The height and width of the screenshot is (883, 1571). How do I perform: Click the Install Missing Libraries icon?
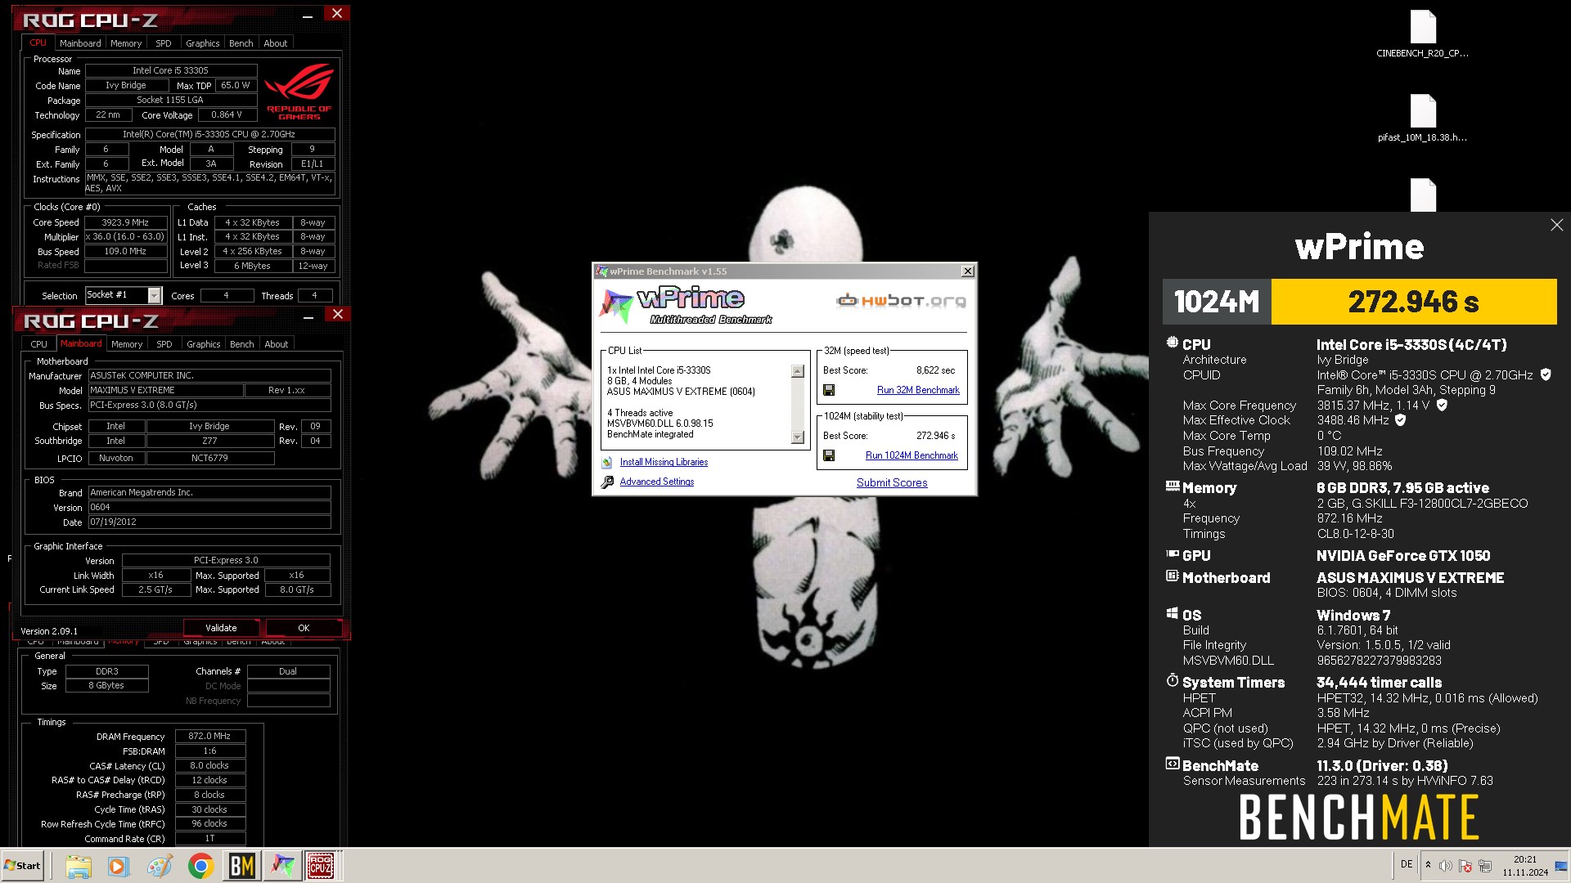coord(607,463)
